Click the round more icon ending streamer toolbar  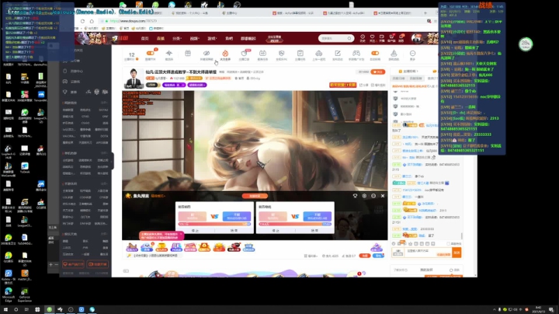tap(412, 54)
